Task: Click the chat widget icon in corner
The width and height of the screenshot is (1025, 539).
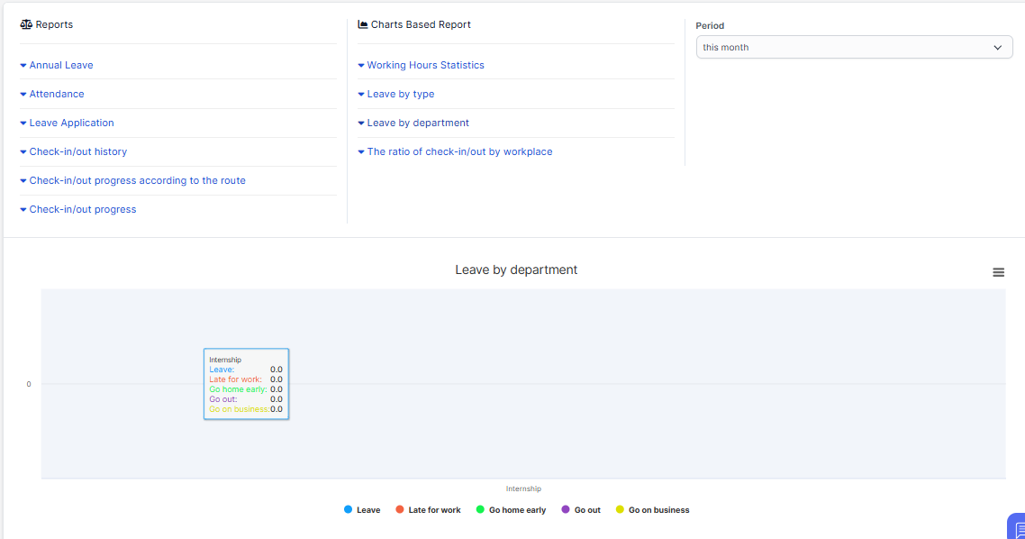Action: coord(1016,528)
